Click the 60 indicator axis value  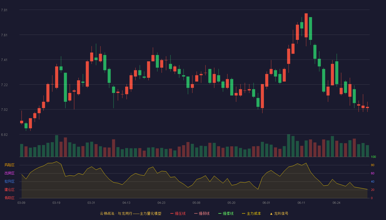coord(372,173)
